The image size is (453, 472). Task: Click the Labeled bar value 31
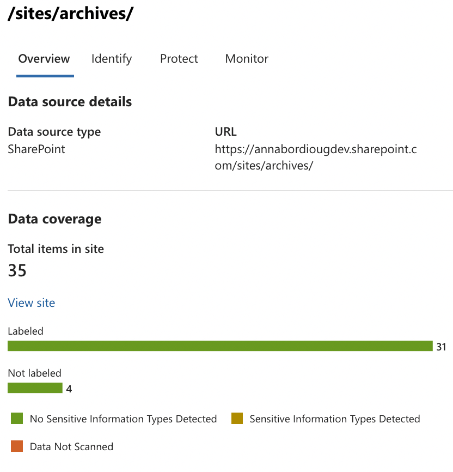(441, 347)
